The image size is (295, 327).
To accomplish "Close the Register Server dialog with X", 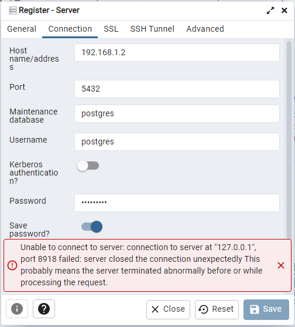I will tap(284, 11).
